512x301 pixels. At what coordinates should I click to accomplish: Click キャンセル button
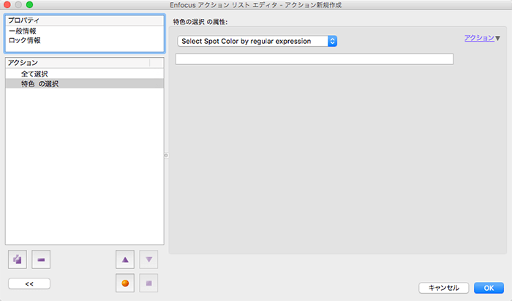[444, 288]
